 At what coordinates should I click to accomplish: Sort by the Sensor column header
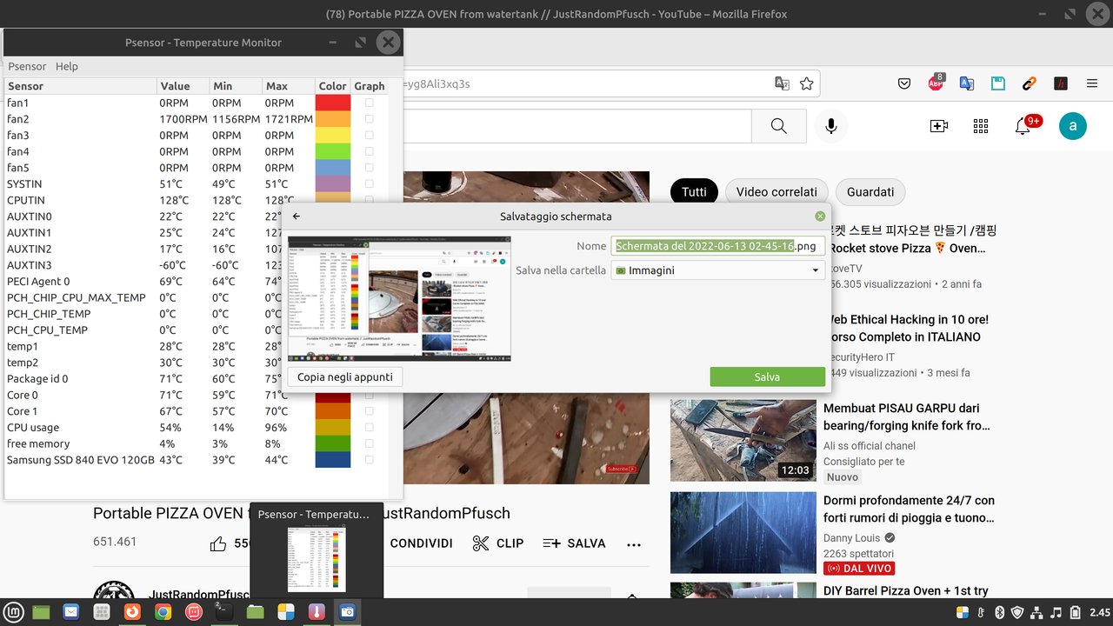(81, 86)
